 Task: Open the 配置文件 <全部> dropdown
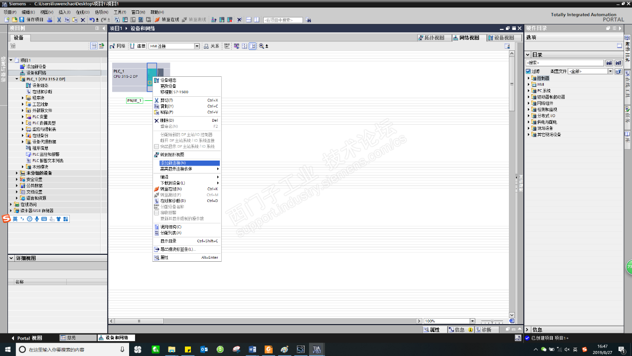(x=610, y=71)
